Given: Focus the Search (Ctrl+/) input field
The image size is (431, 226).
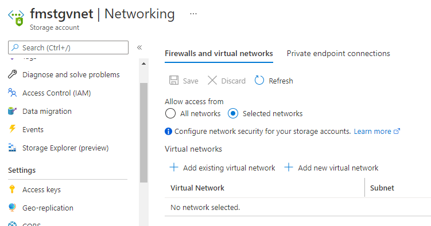Looking at the screenshot, I should (x=68, y=47).
